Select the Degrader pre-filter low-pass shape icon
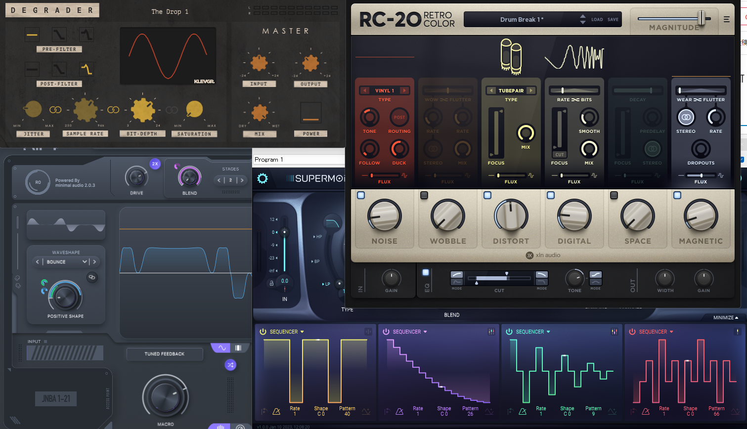747x429 pixels. coord(59,35)
